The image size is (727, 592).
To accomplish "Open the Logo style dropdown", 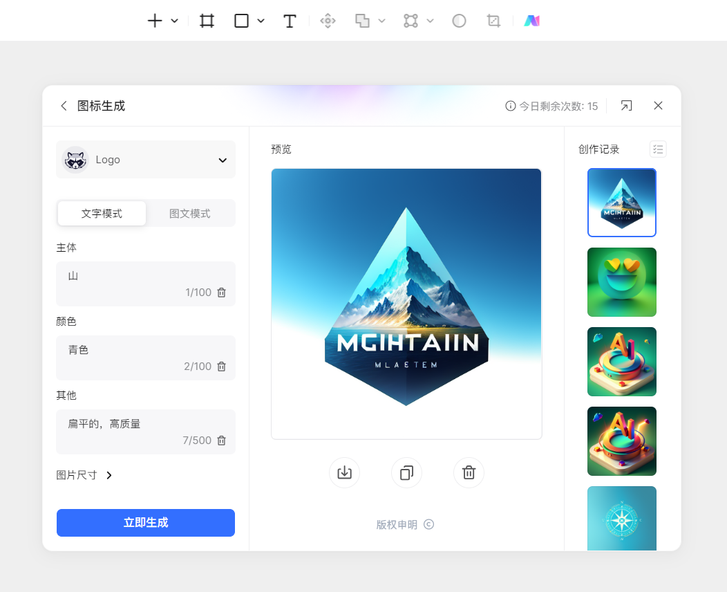I will [146, 160].
